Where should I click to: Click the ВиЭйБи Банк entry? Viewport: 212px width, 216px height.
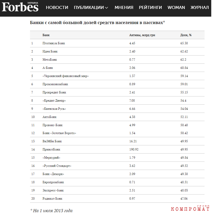tap(52, 141)
